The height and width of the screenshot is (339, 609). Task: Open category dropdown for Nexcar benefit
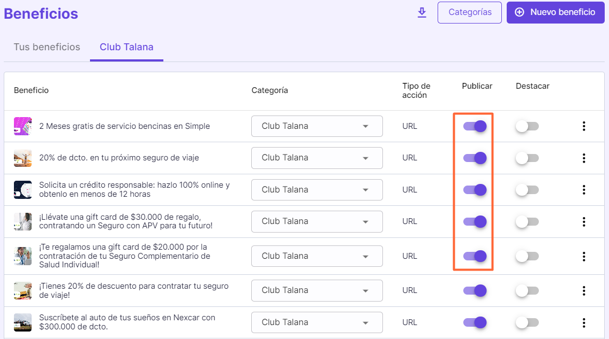[x=317, y=322]
